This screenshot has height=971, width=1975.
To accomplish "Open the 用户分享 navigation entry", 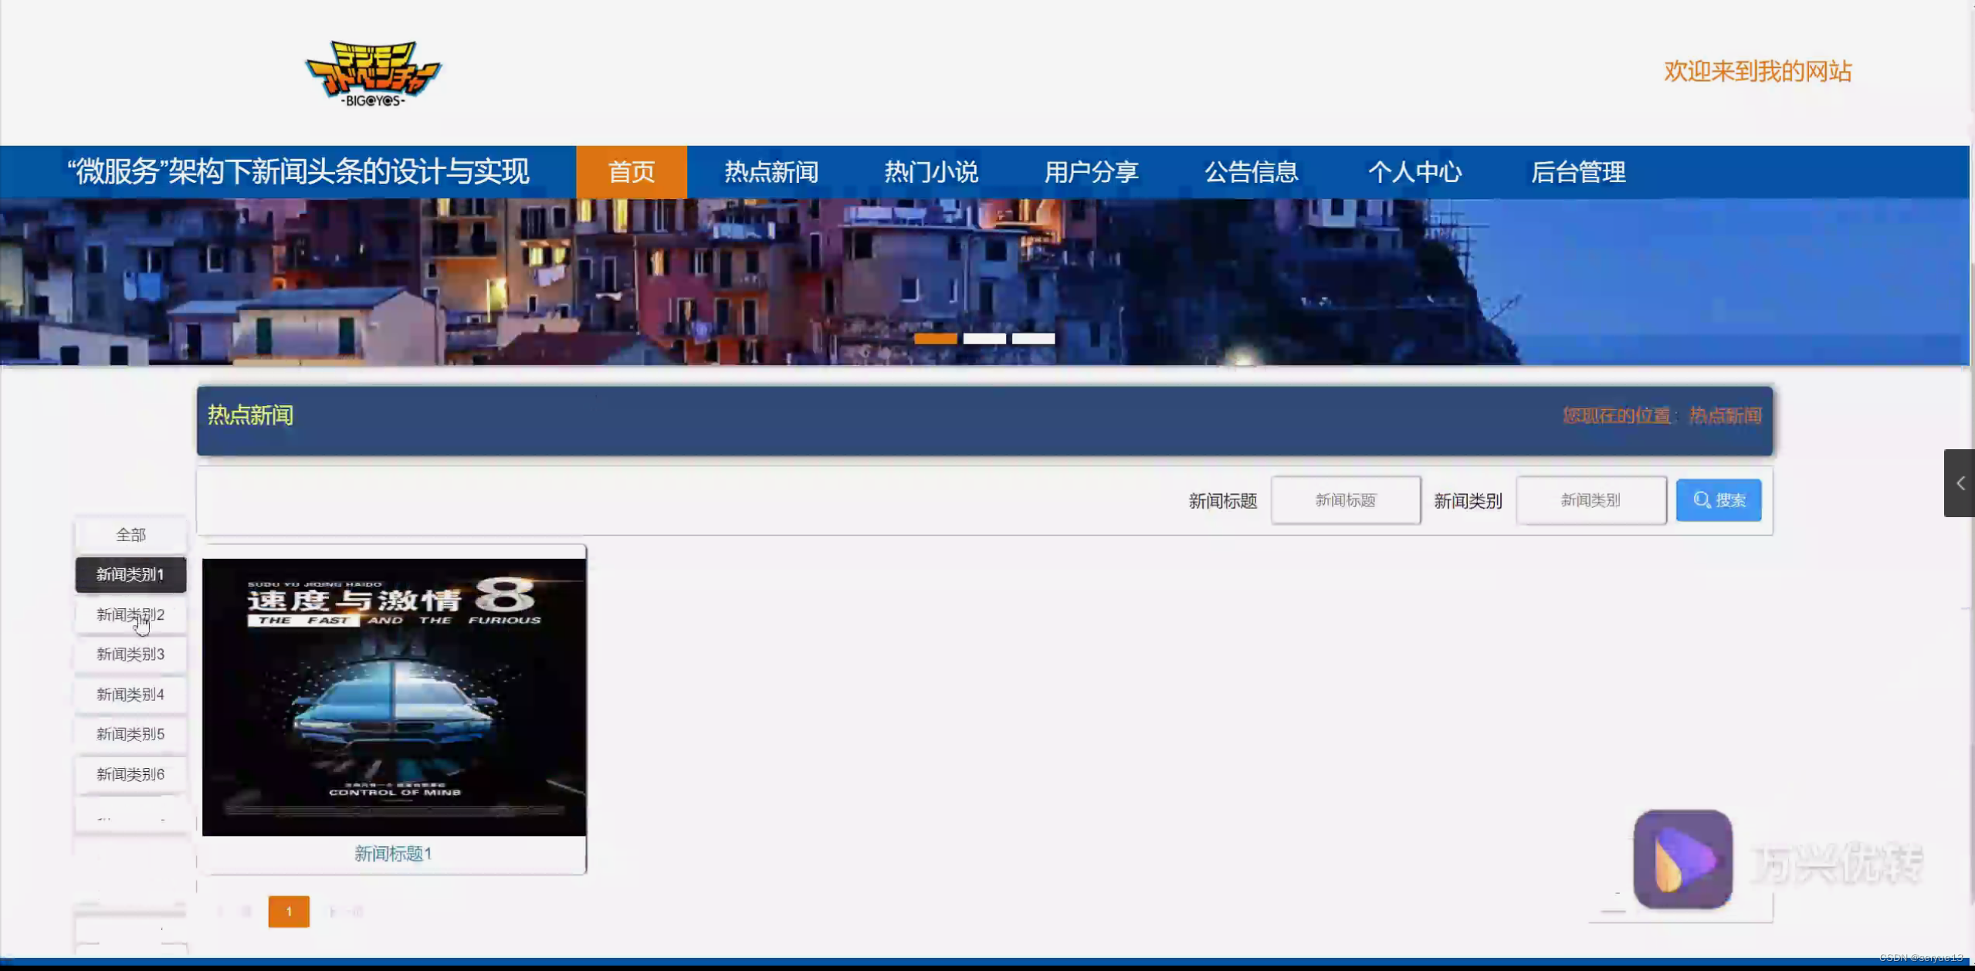I will (x=1091, y=171).
